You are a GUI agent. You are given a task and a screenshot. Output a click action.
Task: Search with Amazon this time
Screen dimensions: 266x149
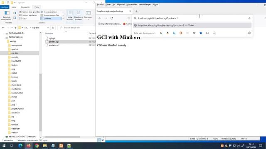click(x=167, y=33)
